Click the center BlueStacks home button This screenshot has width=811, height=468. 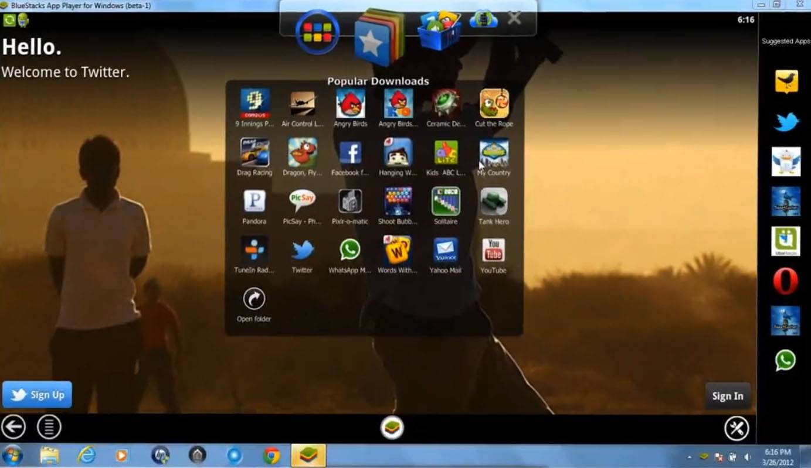392,429
